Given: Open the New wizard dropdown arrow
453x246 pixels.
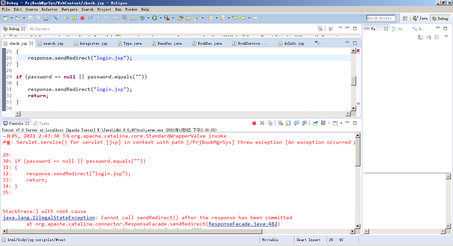Looking at the screenshot, I should [11, 18].
